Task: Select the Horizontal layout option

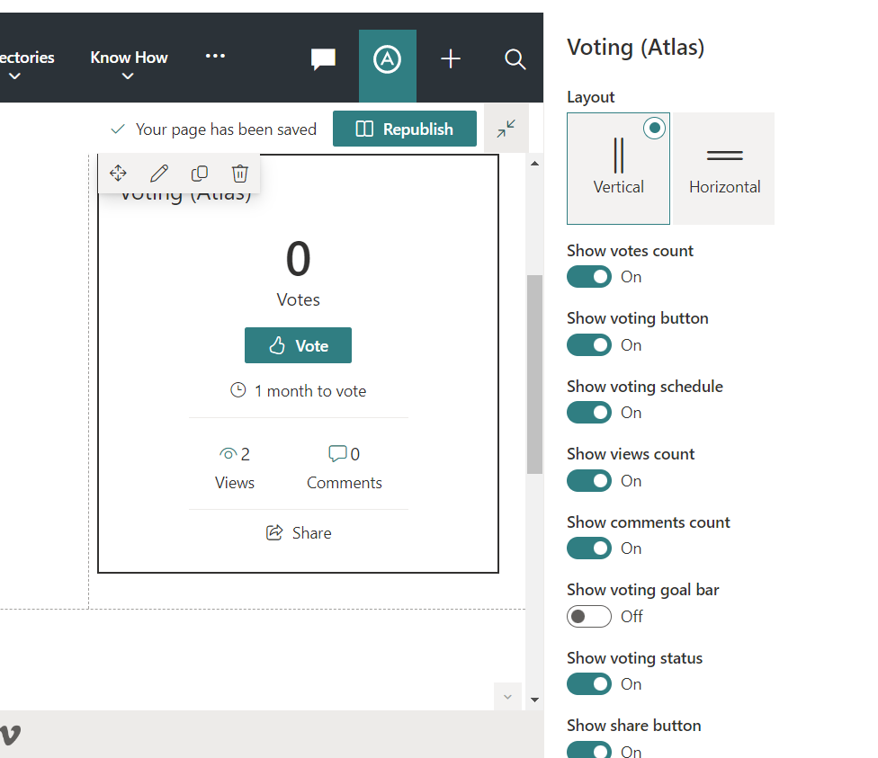Action: pos(724,168)
